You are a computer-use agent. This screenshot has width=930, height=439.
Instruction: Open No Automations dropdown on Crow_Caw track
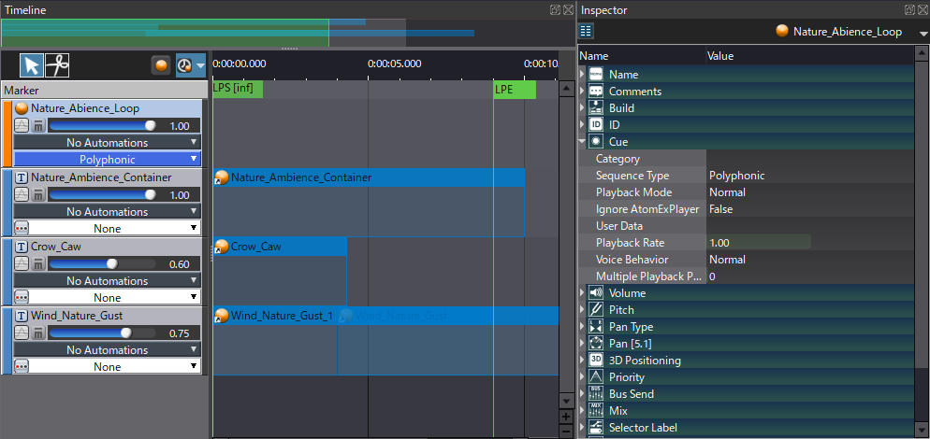pyautogui.click(x=108, y=281)
